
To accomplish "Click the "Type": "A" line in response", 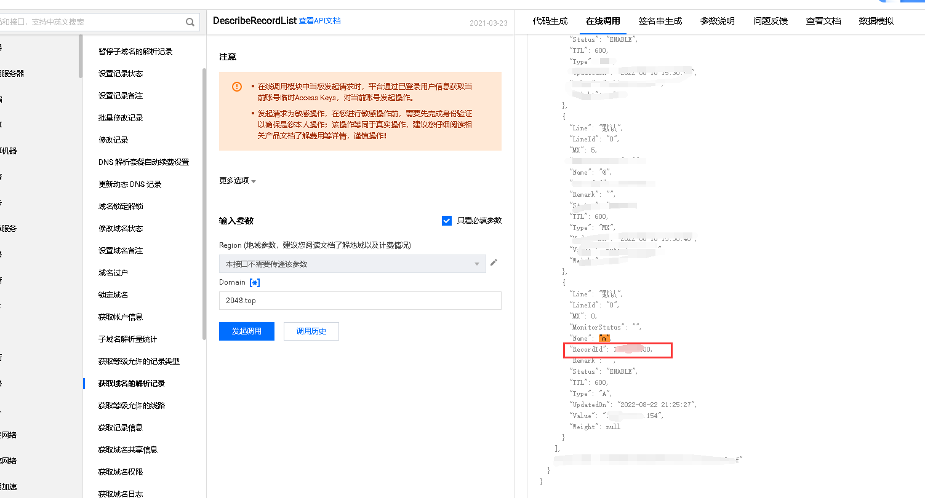I will click(591, 393).
